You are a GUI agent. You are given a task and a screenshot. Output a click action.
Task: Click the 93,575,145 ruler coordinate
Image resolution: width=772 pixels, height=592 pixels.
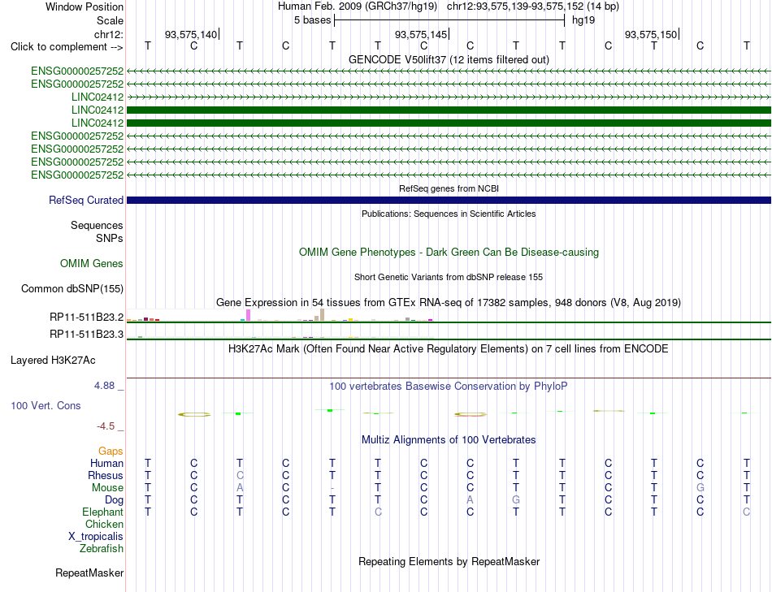click(421, 34)
